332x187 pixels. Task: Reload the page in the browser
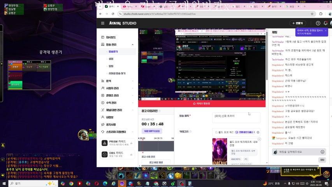113,14
